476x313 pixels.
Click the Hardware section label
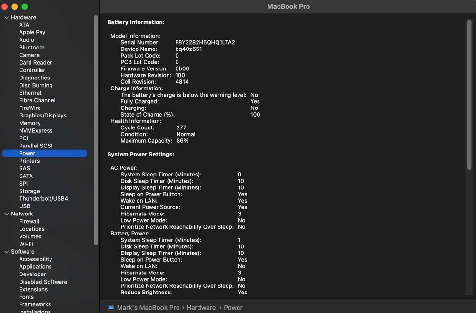tap(23, 17)
